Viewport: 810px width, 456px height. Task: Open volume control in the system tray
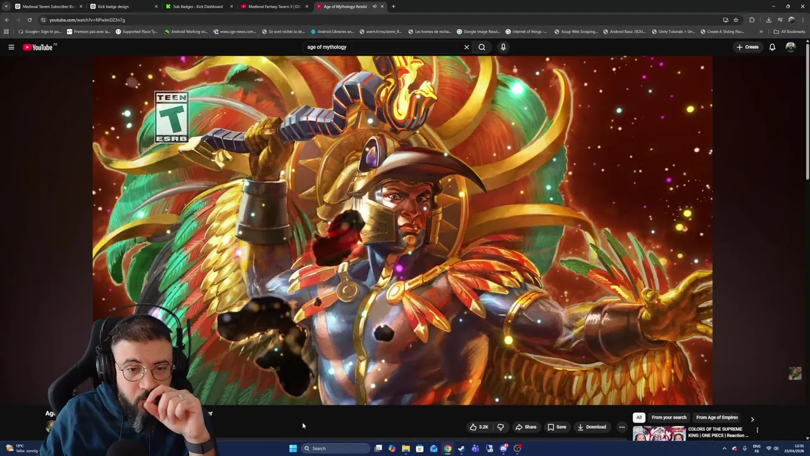(x=776, y=448)
